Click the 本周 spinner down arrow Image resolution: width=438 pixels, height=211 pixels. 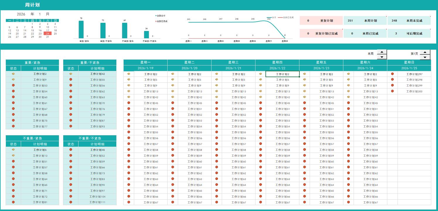(382, 57)
